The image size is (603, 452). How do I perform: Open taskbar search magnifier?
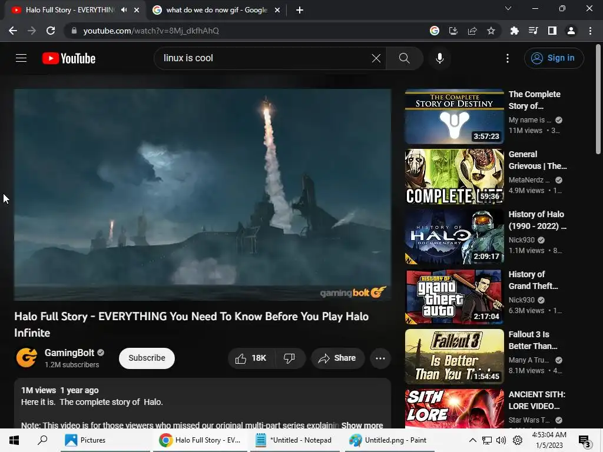click(x=42, y=440)
